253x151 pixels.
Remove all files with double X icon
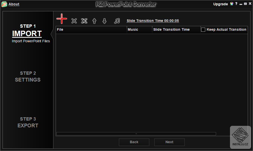(84, 21)
